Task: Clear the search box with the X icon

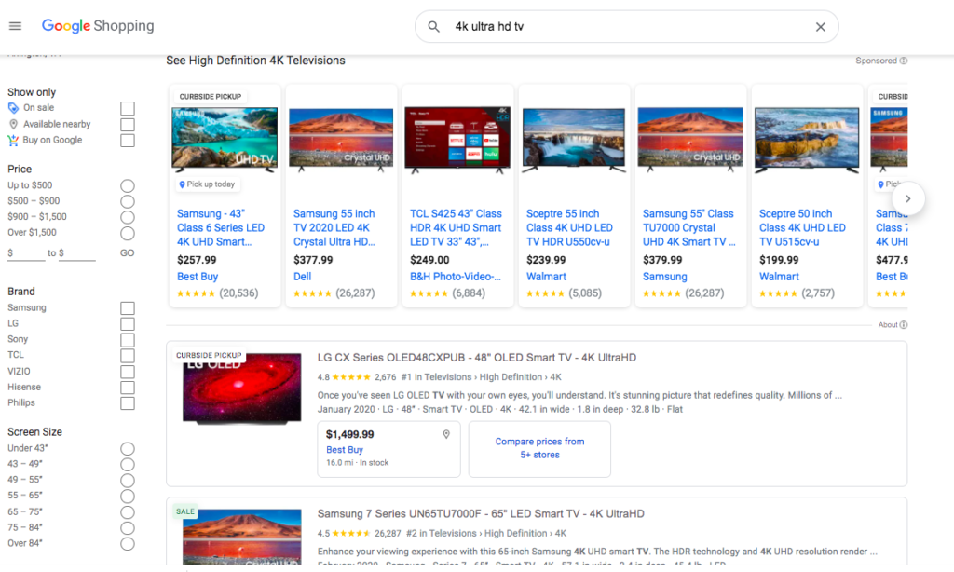Action: click(820, 27)
